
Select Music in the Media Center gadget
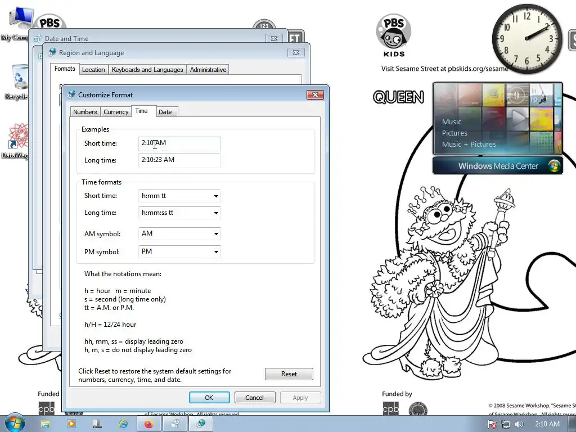(452, 121)
